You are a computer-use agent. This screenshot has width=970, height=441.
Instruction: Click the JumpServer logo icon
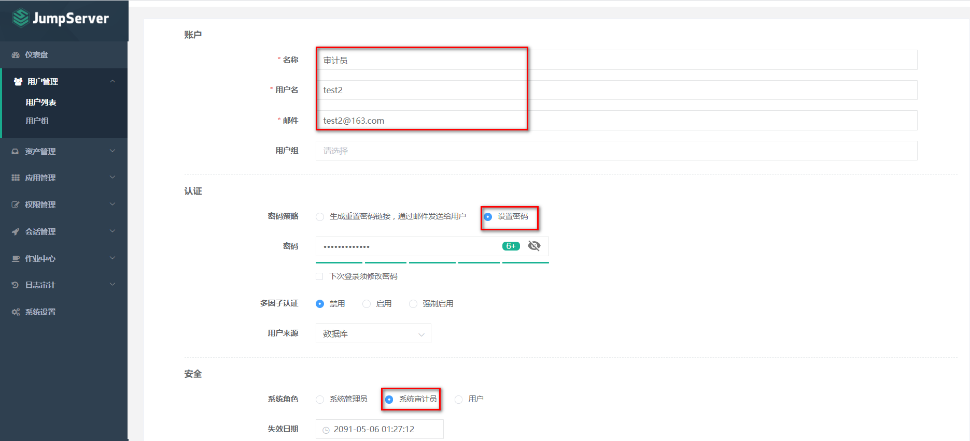coord(21,18)
